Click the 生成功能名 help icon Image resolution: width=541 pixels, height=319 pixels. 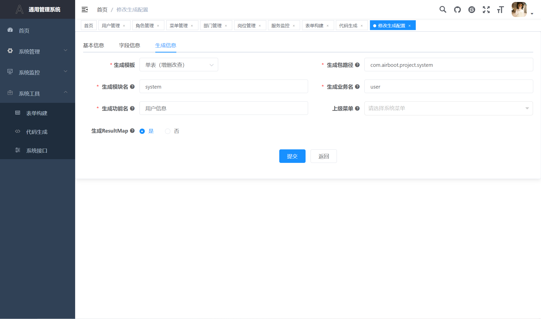click(132, 108)
